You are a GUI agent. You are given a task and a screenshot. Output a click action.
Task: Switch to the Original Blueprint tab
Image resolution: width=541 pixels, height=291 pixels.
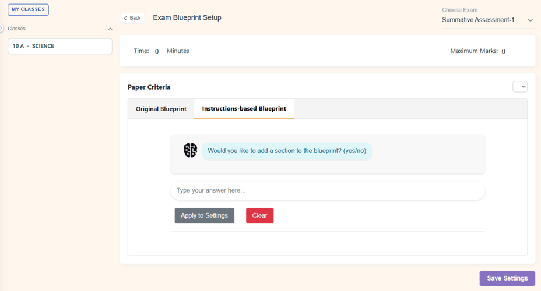[x=161, y=109]
